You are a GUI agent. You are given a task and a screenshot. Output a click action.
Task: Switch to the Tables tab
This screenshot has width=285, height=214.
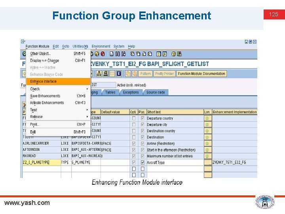[110, 92]
